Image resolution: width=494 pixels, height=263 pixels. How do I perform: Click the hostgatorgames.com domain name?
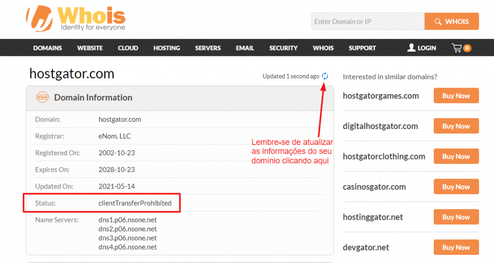(381, 96)
